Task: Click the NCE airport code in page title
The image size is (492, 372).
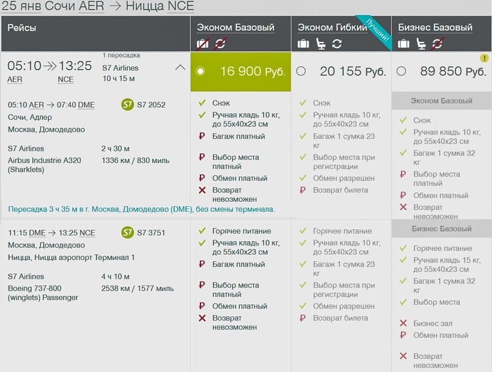Action: [x=181, y=7]
